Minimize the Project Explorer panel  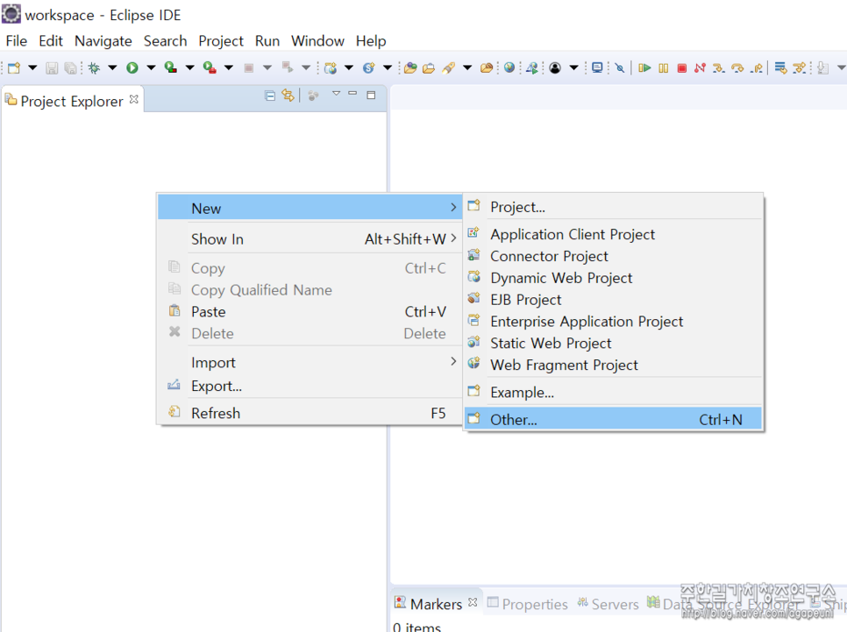[352, 94]
